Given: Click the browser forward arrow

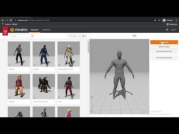Looking at the screenshot, I should click(7, 20).
